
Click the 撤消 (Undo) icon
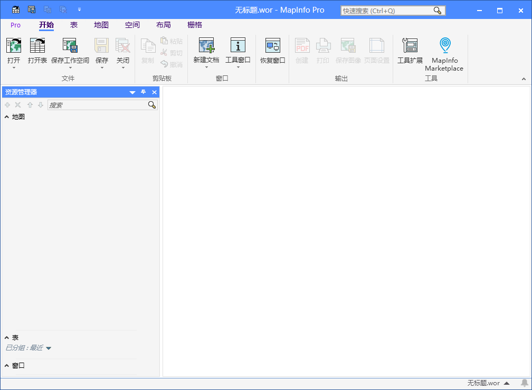tap(164, 64)
